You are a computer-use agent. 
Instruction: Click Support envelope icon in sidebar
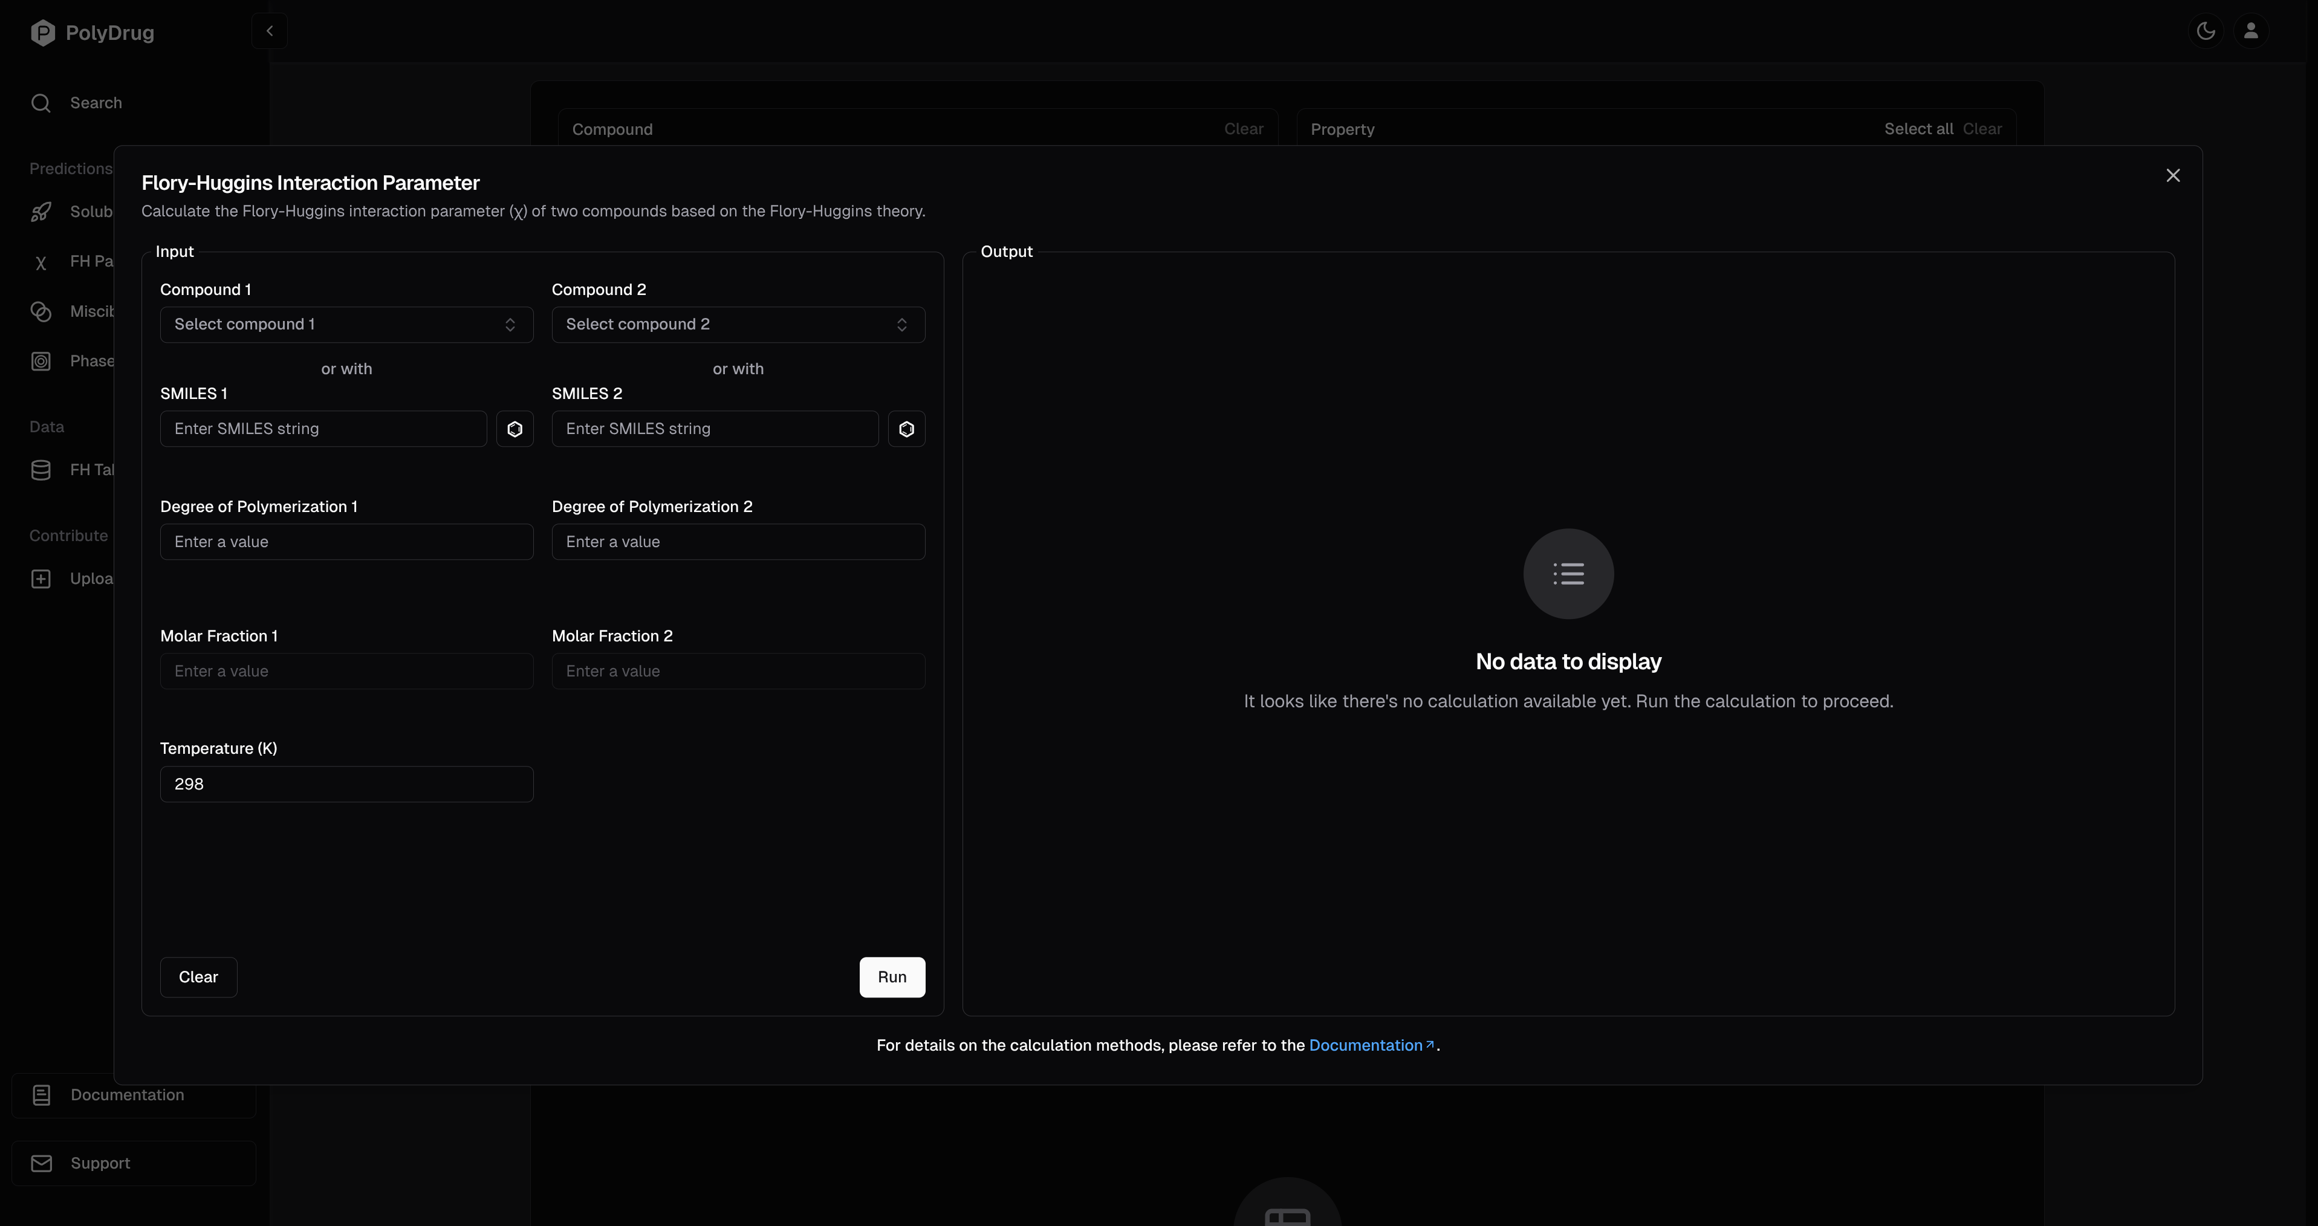[41, 1163]
